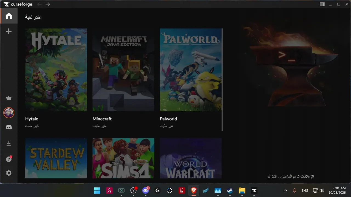
Task: Select The Sims 4 cover
Action: click(x=123, y=158)
